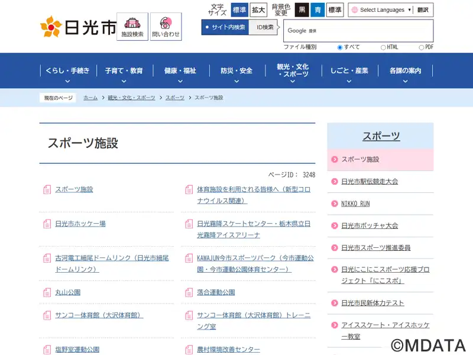Click the Nikko City logo
Screen dimensions: 473x355
(x=78, y=27)
